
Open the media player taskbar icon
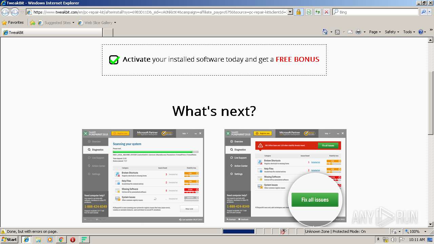click(x=50, y=240)
